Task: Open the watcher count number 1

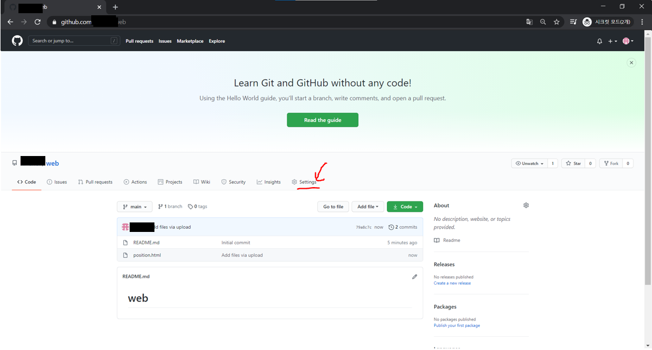Action: (x=552, y=163)
